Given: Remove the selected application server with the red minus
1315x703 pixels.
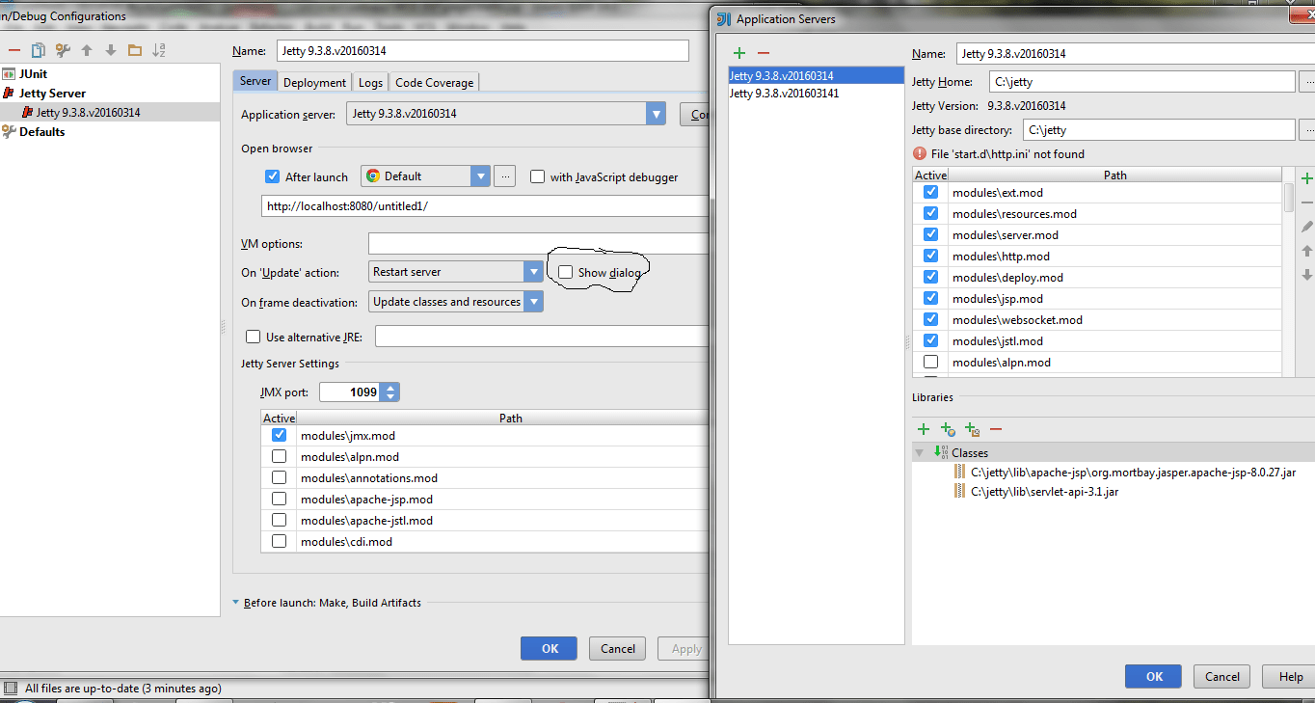Looking at the screenshot, I should click(x=764, y=53).
